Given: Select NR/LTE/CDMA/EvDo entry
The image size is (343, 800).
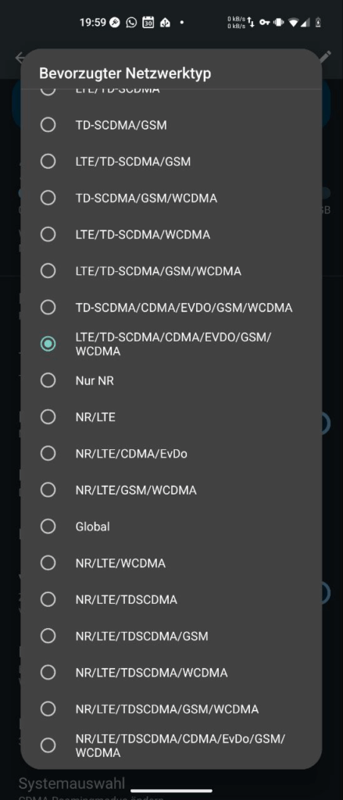Looking at the screenshot, I should pyautogui.click(x=171, y=454).
